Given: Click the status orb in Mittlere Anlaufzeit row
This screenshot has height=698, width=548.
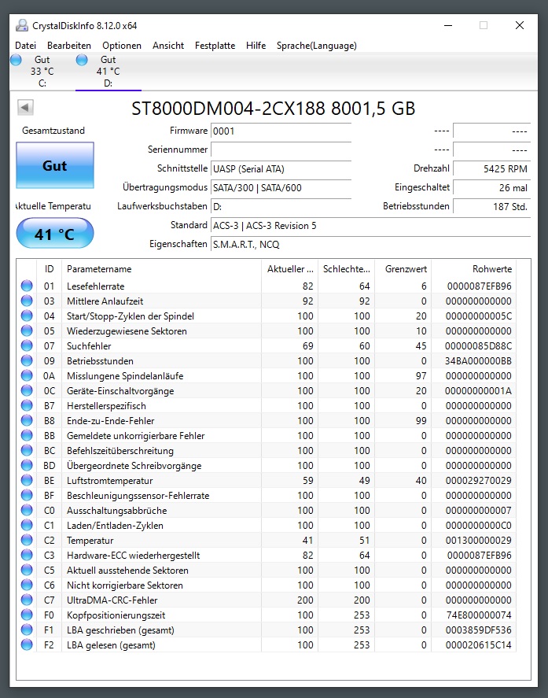Looking at the screenshot, I should coord(27,301).
